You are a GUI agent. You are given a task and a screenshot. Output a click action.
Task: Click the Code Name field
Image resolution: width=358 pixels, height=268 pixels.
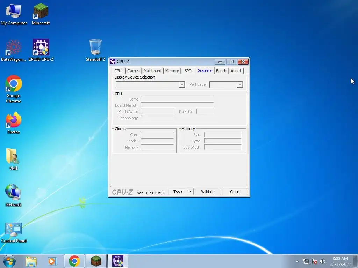click(x=157, y=112)
